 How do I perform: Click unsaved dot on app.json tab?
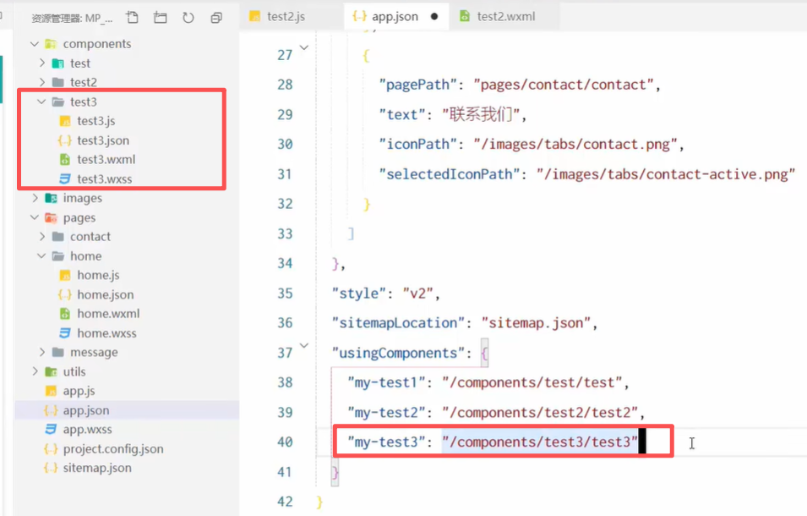tap(434, 16)
